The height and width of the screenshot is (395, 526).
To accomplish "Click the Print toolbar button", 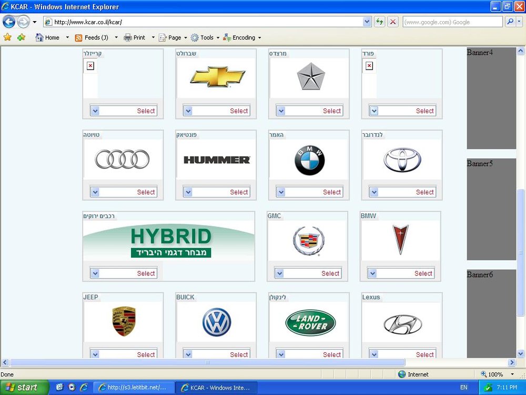I will click(135, 37).
